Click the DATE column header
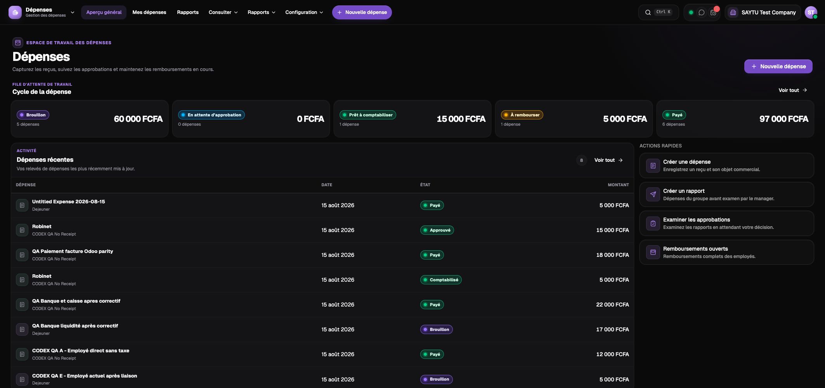 point(327,185)
